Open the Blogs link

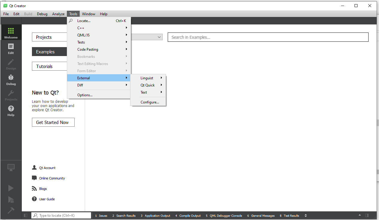tap(43, 189)
